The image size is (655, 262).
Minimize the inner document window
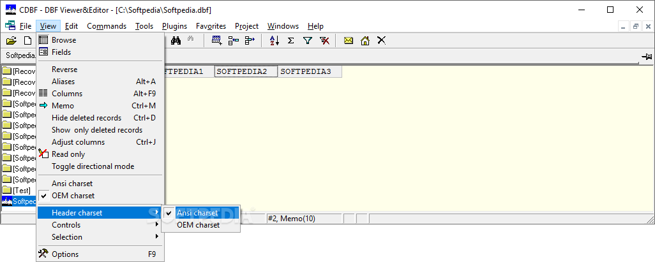pos(624,26)
